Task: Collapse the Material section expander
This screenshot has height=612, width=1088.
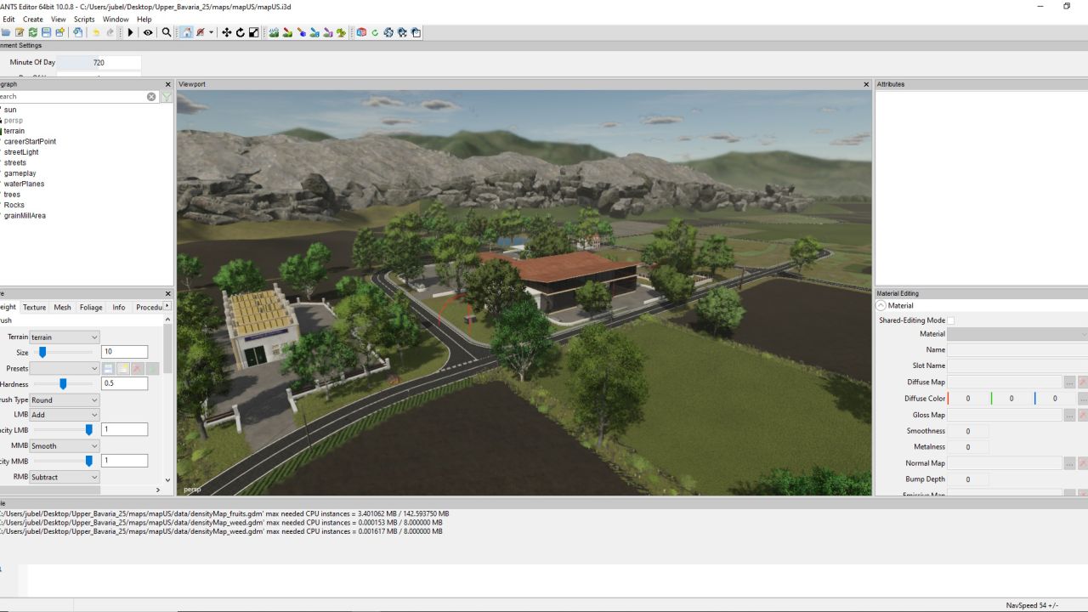Action: click(881, 305)
